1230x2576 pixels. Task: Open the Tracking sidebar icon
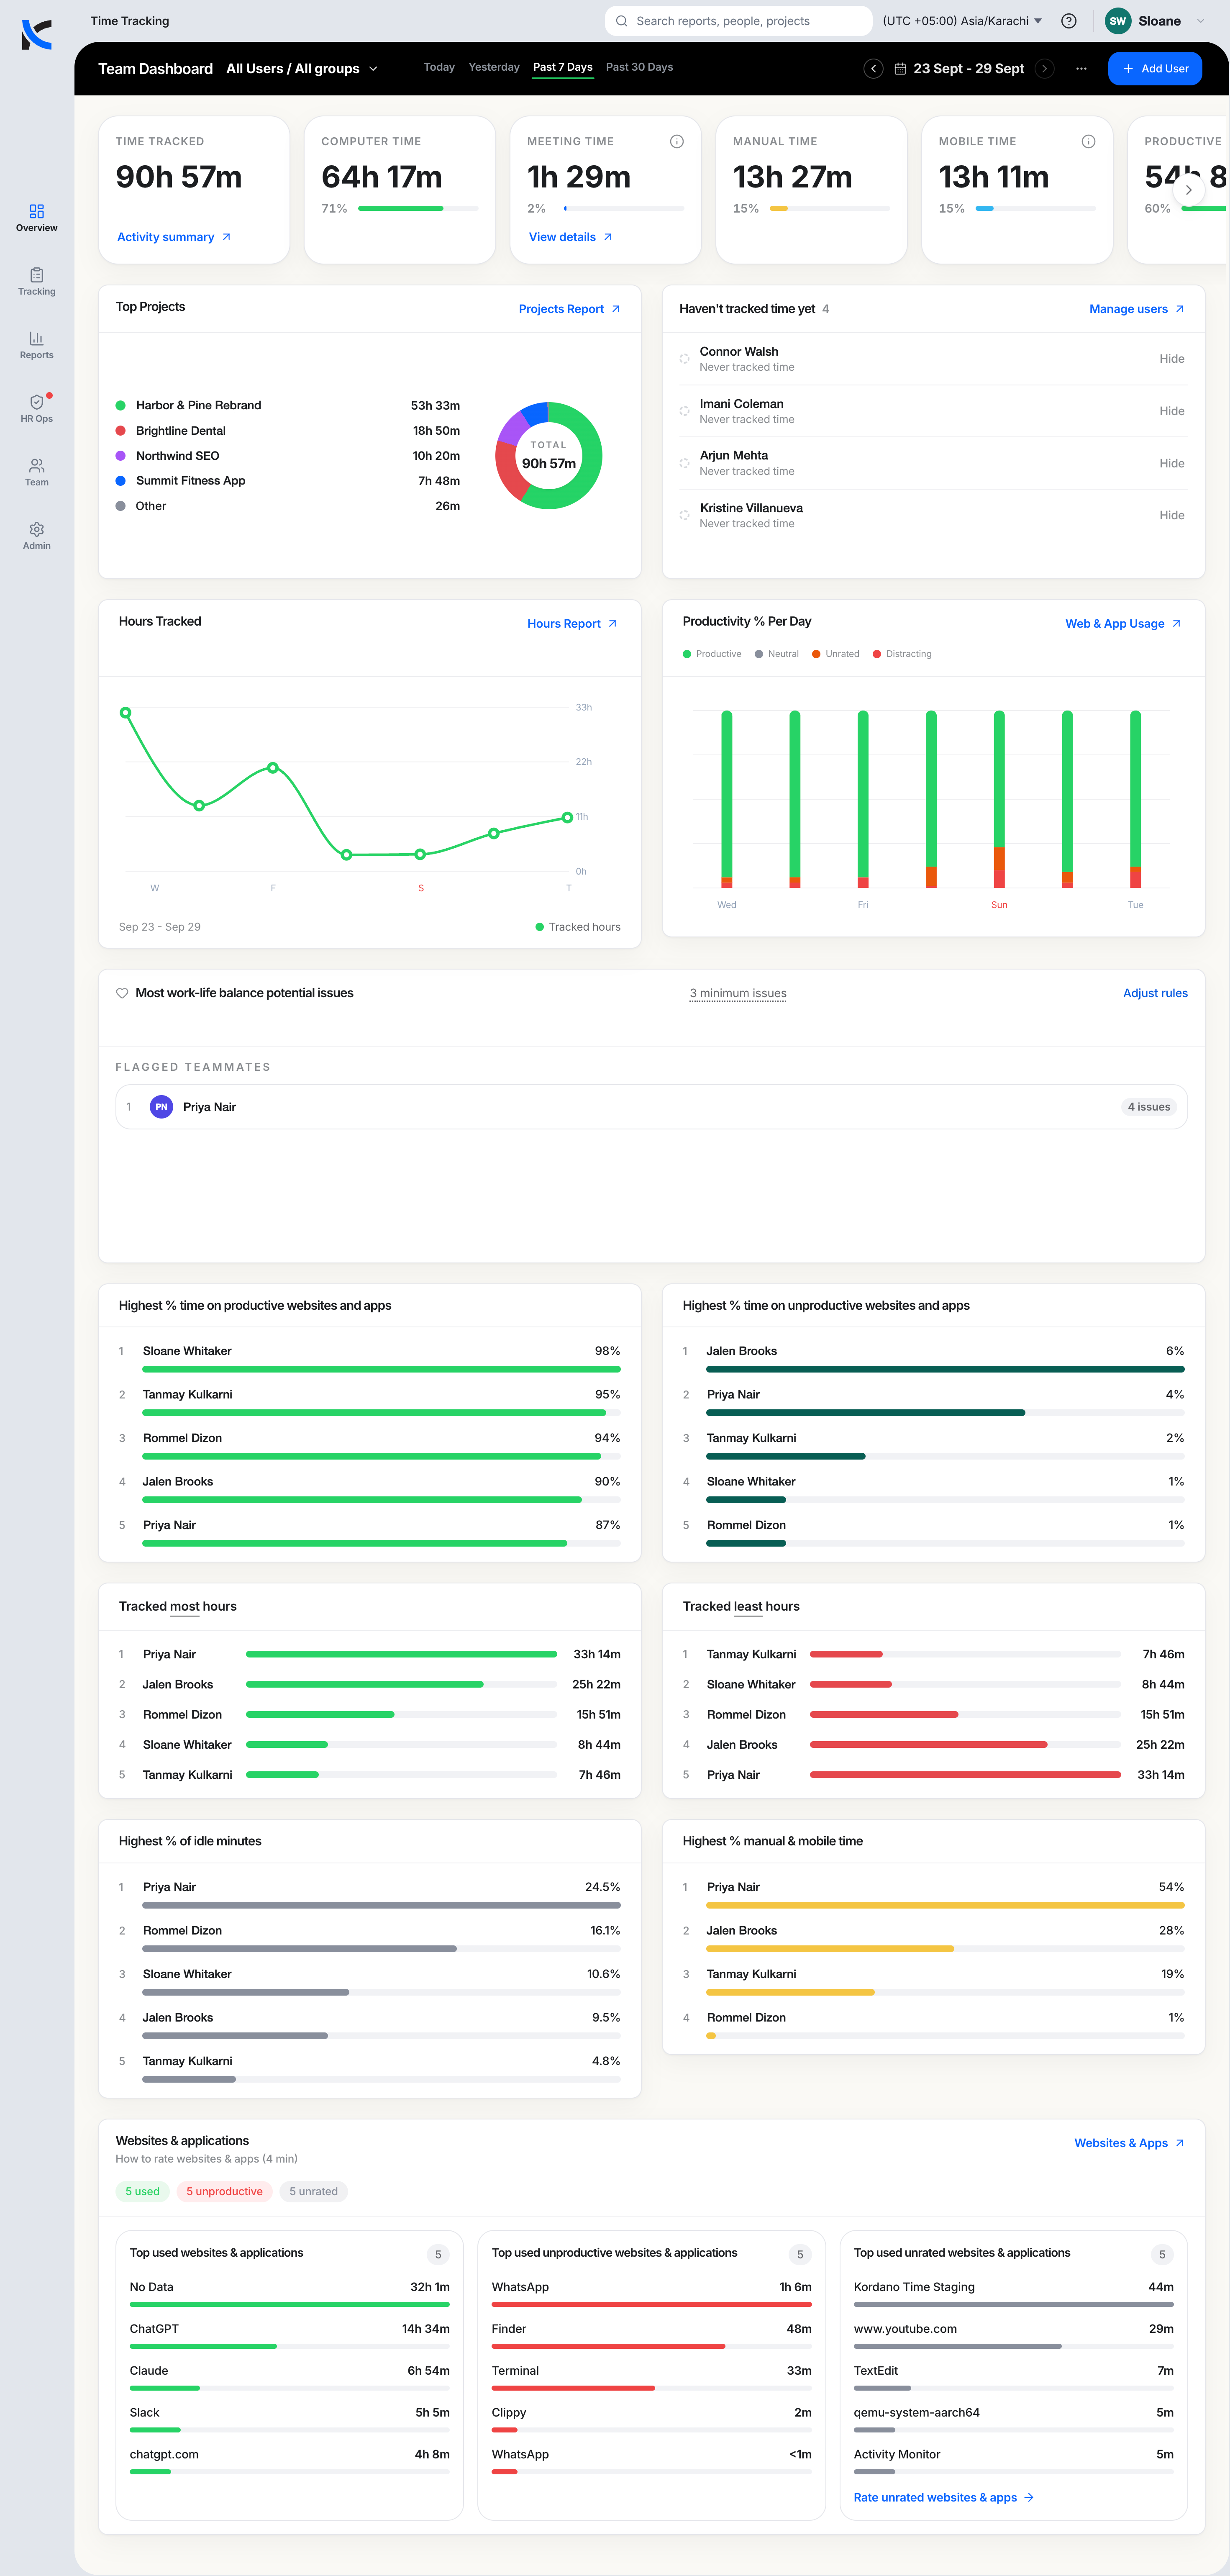point(36,282)
